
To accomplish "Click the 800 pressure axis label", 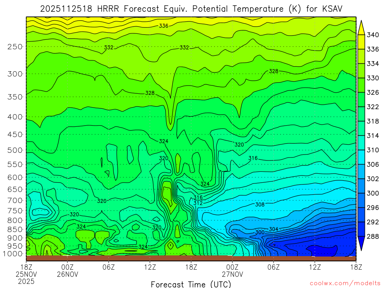I will tap(15, 220).
